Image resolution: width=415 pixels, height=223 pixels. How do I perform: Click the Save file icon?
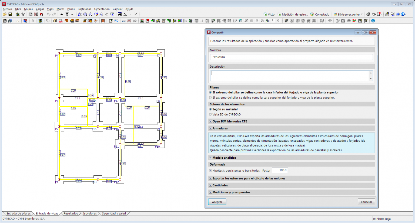(10, 14)
